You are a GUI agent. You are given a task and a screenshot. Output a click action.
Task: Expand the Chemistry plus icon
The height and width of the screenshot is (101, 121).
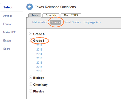[31, 84]
